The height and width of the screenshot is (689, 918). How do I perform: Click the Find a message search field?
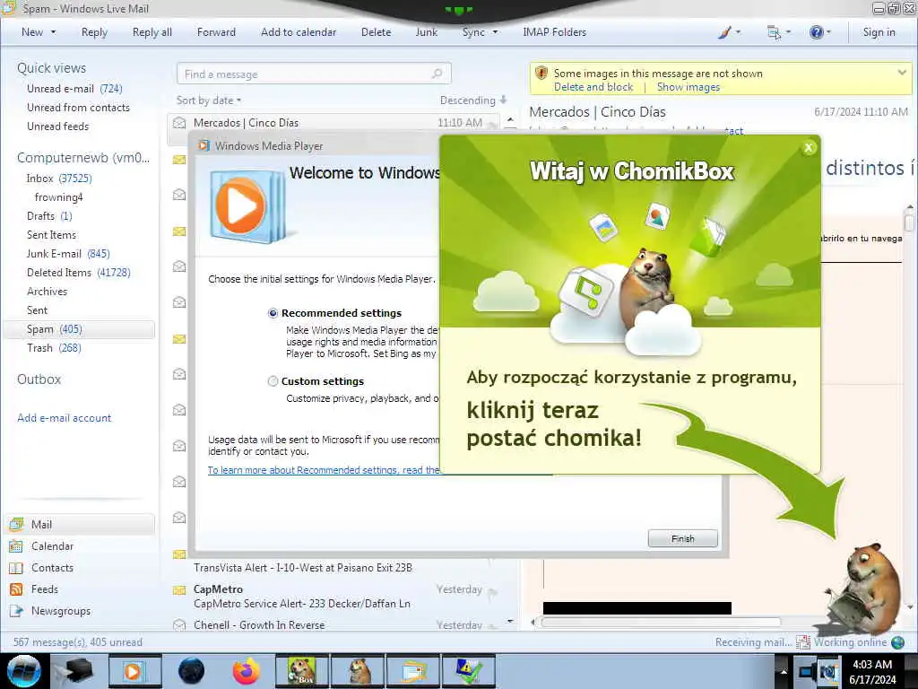[x=314, y=74]
